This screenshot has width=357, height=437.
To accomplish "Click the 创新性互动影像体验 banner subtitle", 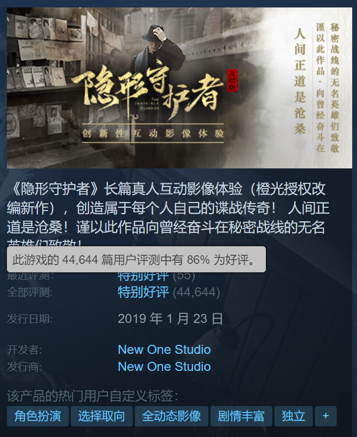I will (x=153, y=133).
